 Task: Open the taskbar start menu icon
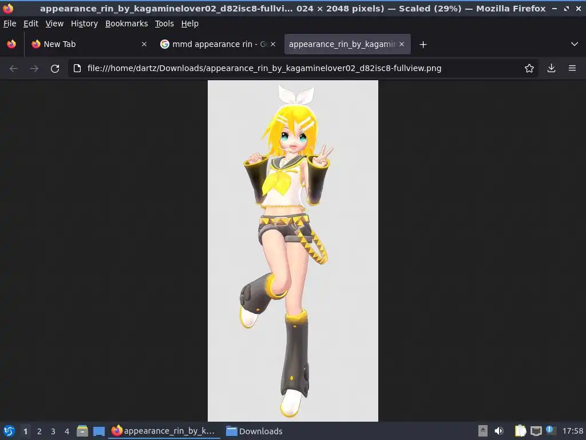coord(9,431)
